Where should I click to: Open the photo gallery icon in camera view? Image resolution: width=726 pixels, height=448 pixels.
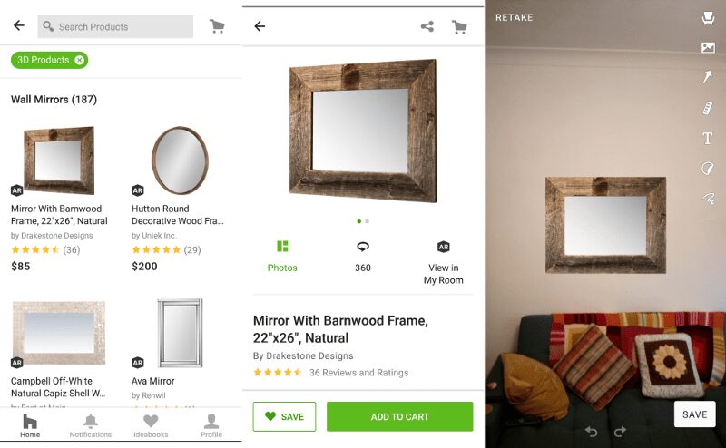tap(708, 48)
